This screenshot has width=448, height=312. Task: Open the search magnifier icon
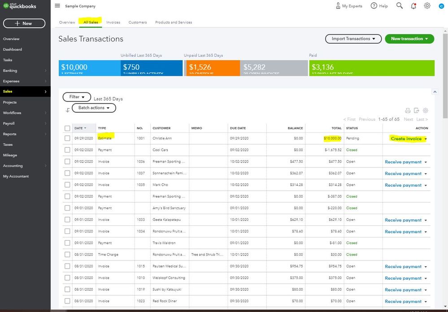(x=399, y=6)
